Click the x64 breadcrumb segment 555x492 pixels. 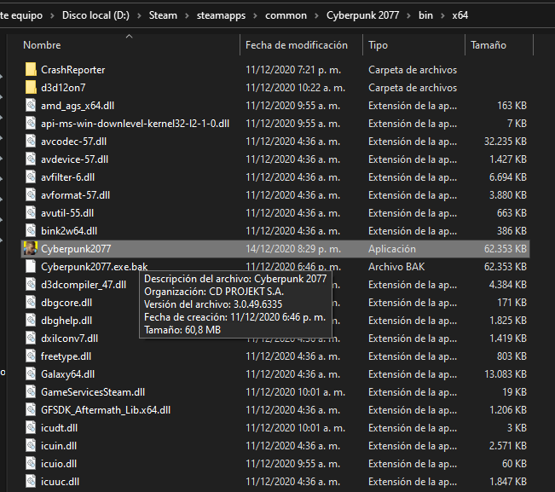coord(460,15)
